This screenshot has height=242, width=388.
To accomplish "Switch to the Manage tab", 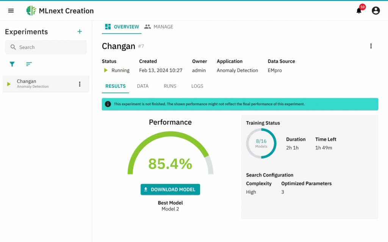I will [x=159, y=27].
